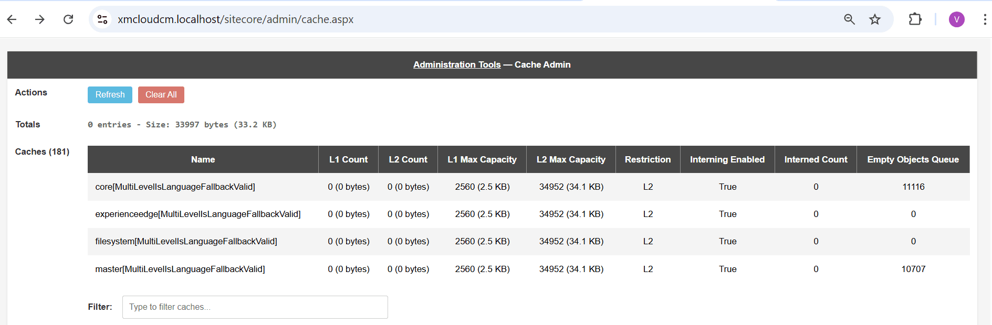992x325 pixels.
Task: Click the Name column header
Action: click(203, 159)
